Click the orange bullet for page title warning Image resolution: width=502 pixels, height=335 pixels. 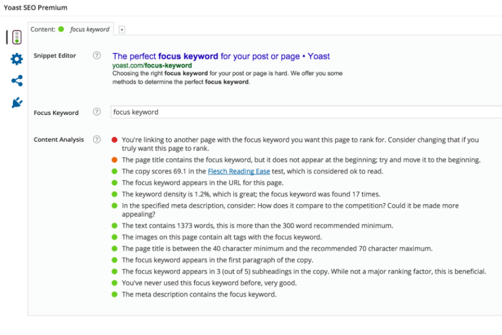coord(114,160)
